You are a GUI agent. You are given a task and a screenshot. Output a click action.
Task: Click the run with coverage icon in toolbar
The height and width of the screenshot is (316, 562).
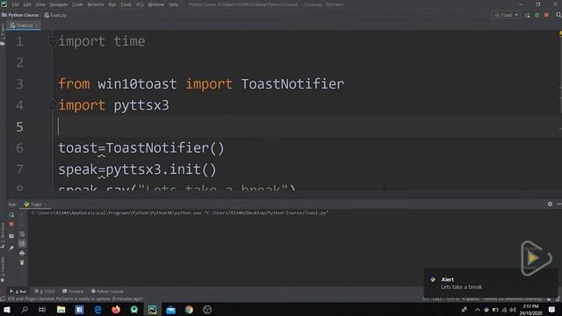coord(527,15)
